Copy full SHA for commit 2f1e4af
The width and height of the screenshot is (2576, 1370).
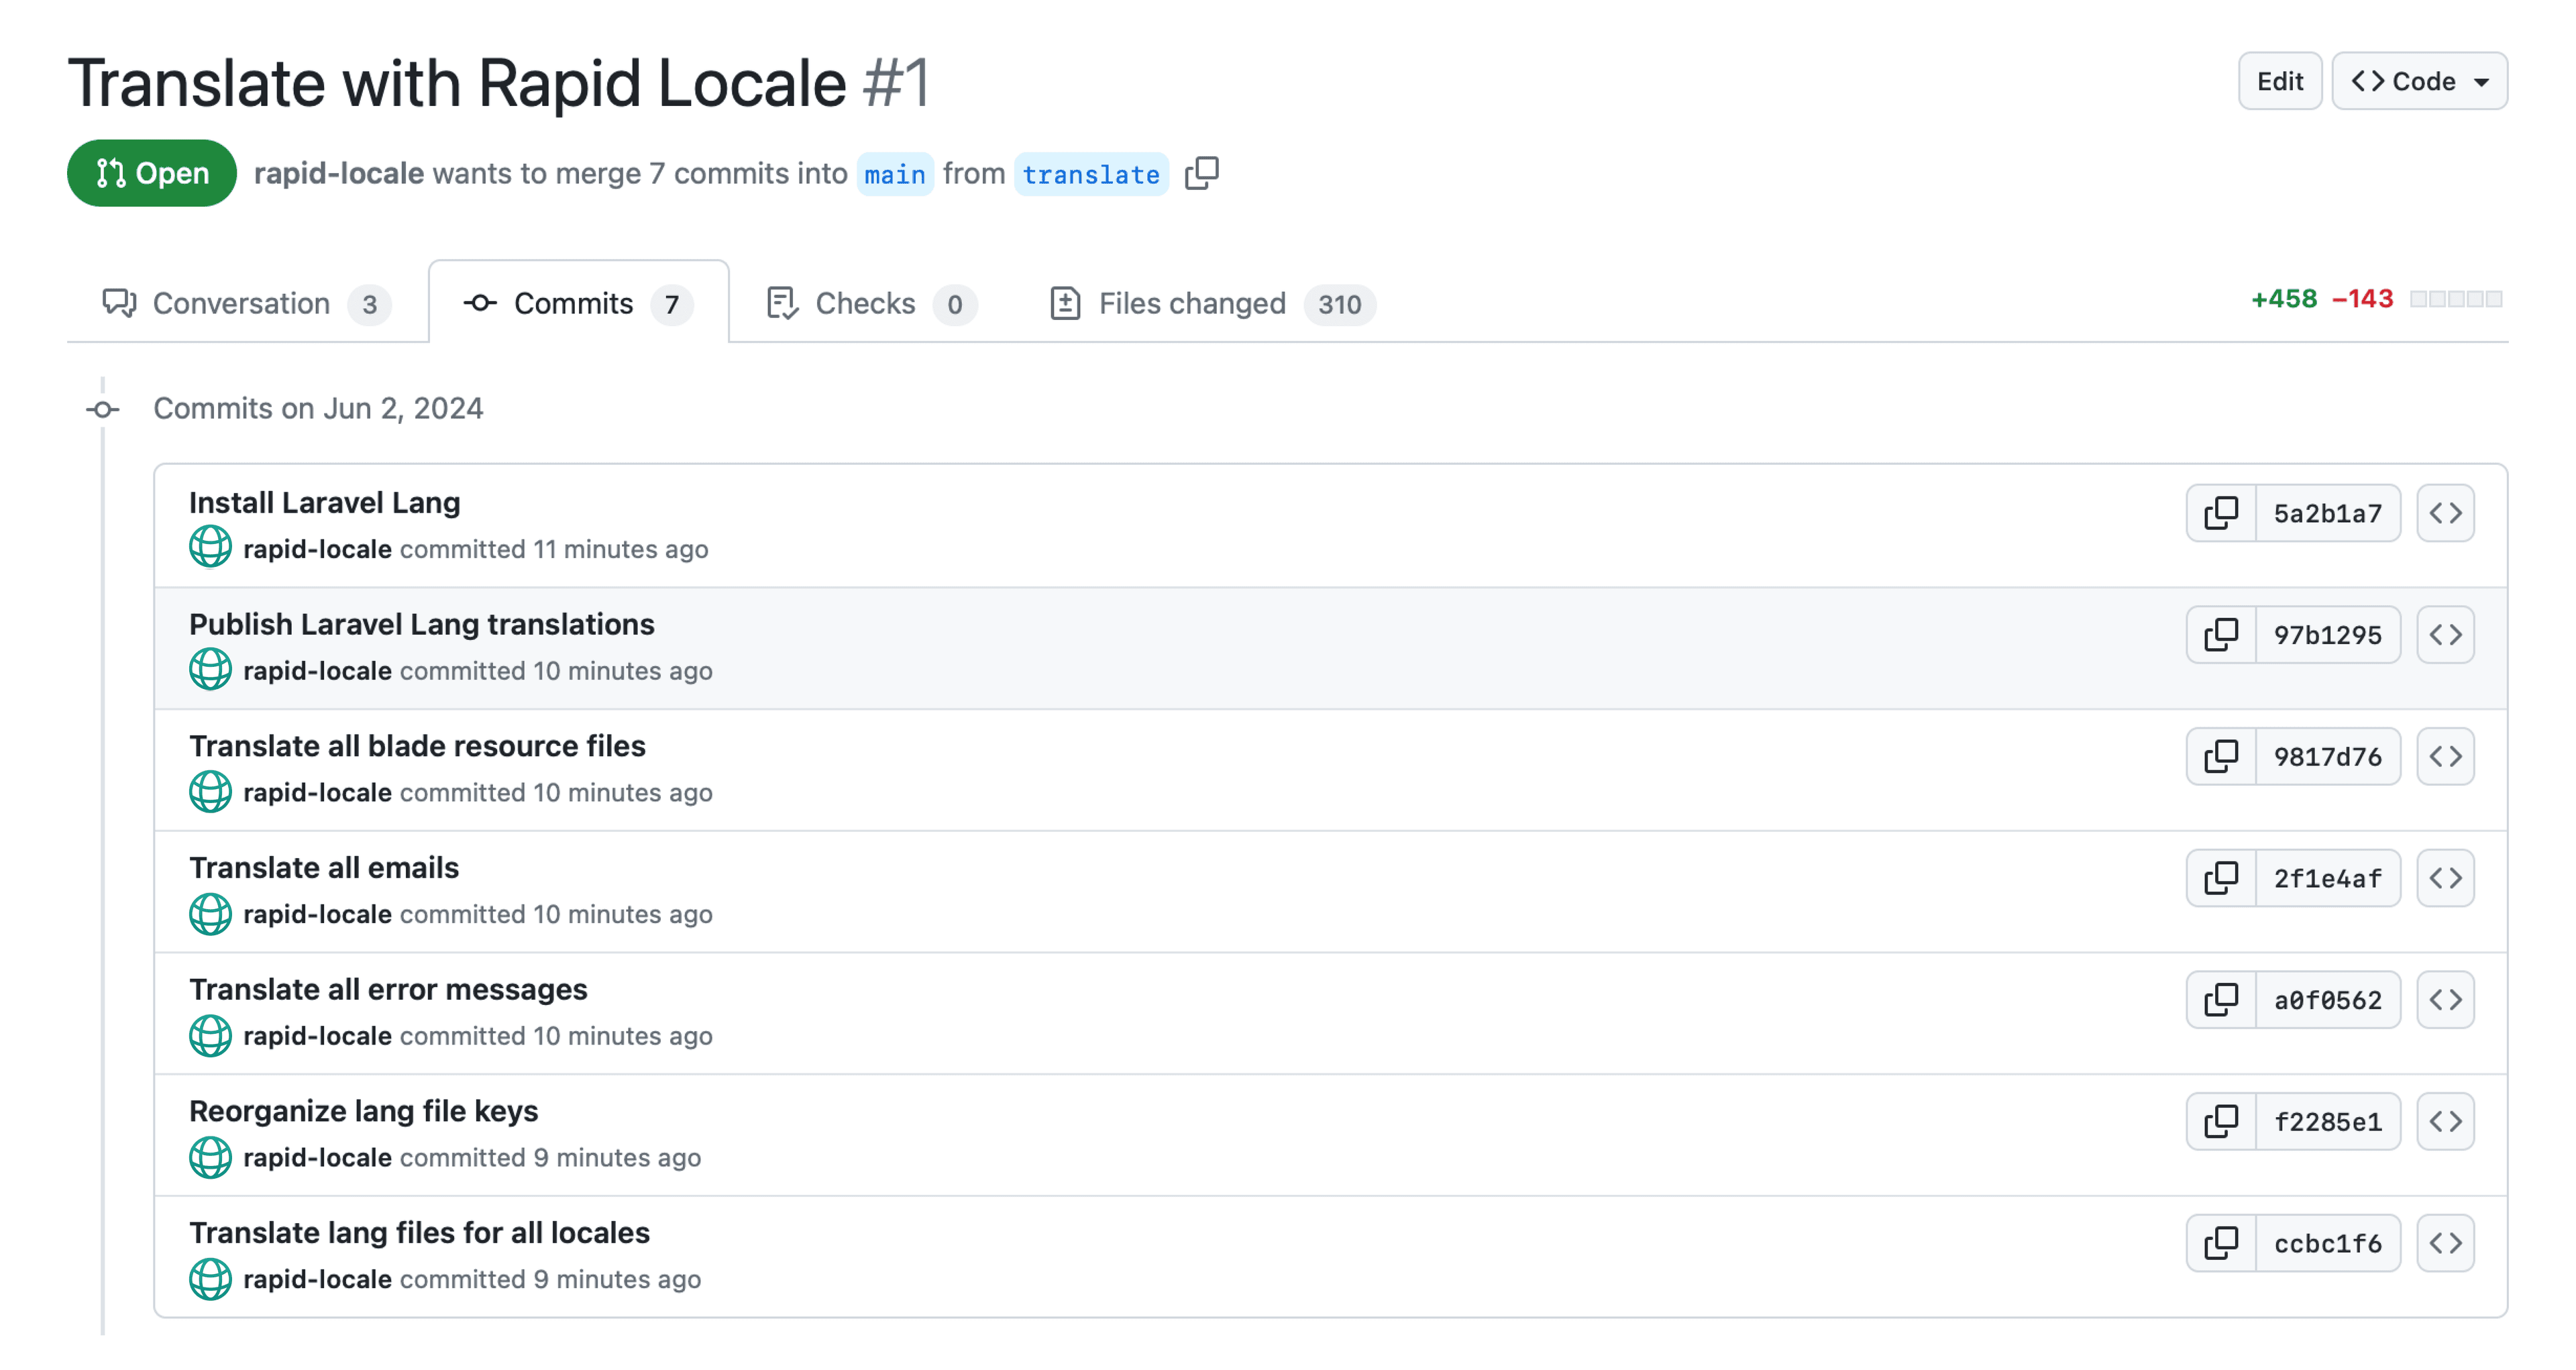click(x=2221, y=878)
